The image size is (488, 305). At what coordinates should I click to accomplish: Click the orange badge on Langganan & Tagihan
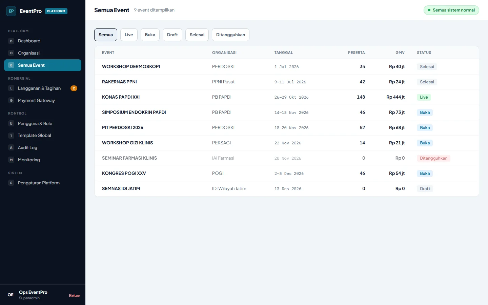coord(74,88)
